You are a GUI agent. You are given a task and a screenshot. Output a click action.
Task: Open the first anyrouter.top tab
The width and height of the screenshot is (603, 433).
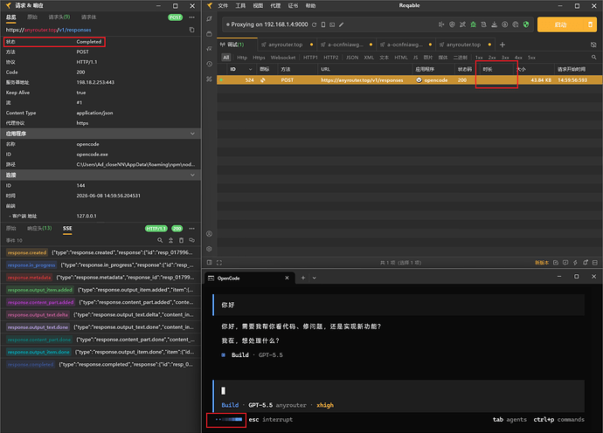pyautogui.click(x=286, y=45)
